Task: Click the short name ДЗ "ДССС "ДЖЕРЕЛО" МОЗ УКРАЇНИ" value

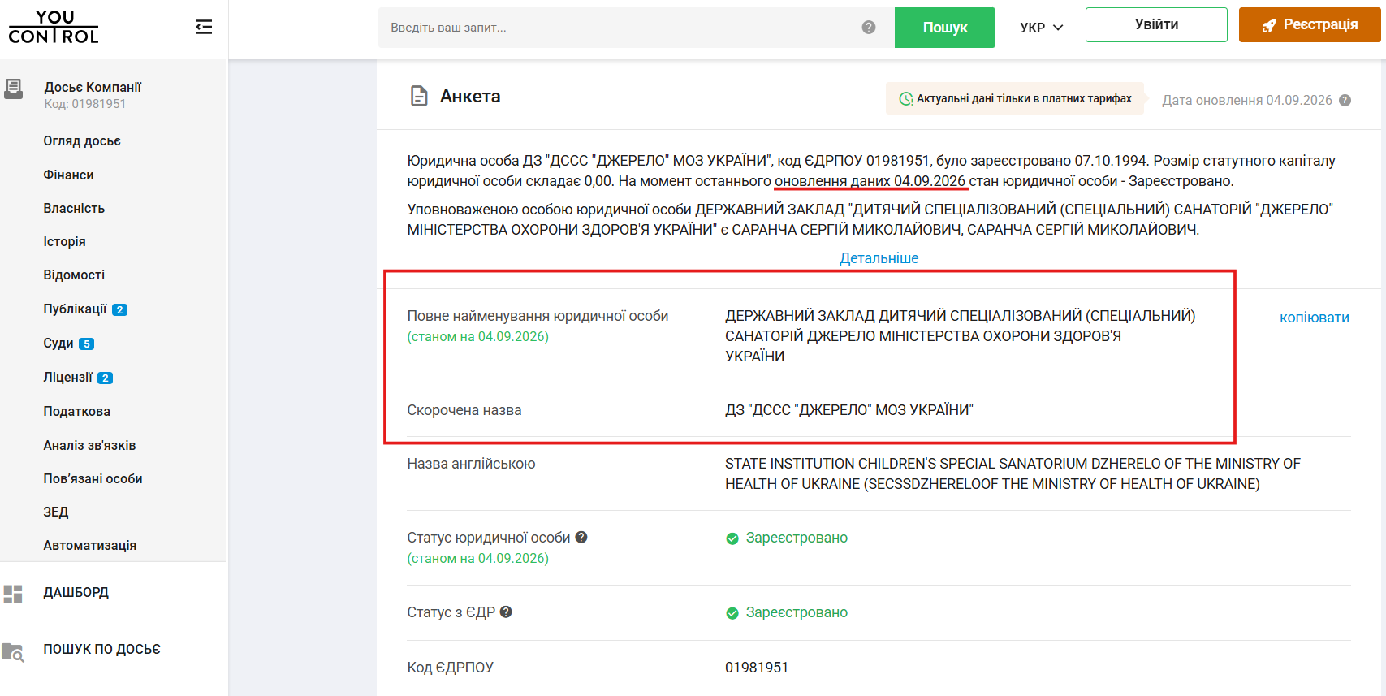Action: 849,410
